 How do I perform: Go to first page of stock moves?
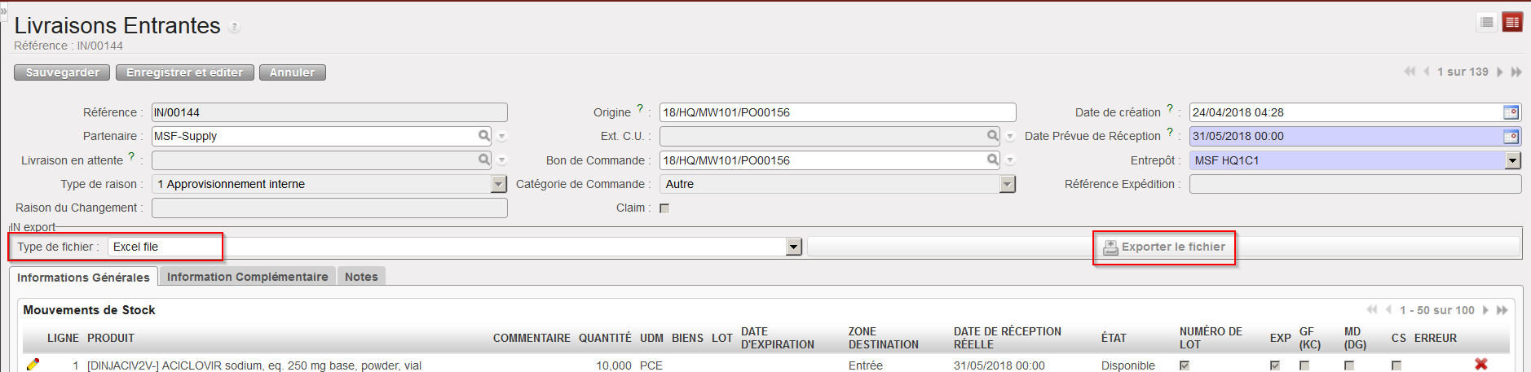coord(1372,309)
